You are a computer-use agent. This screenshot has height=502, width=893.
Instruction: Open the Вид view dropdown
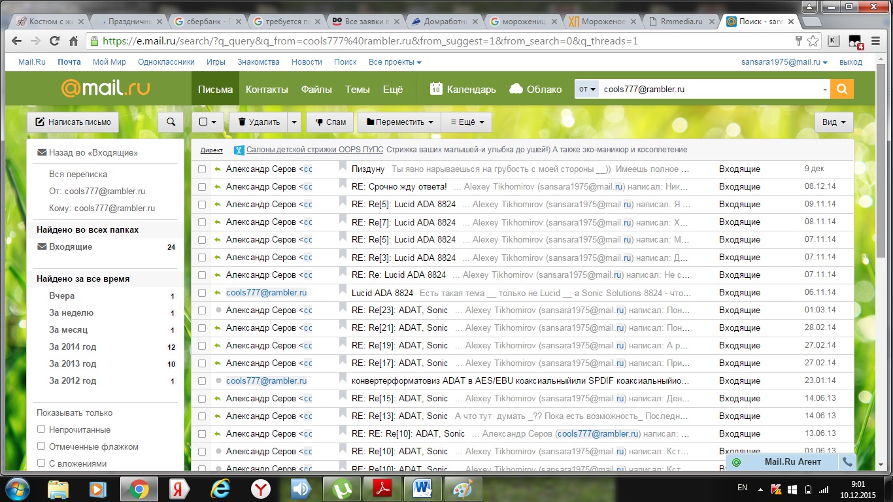pyautogui.click(x=834, y=122)
